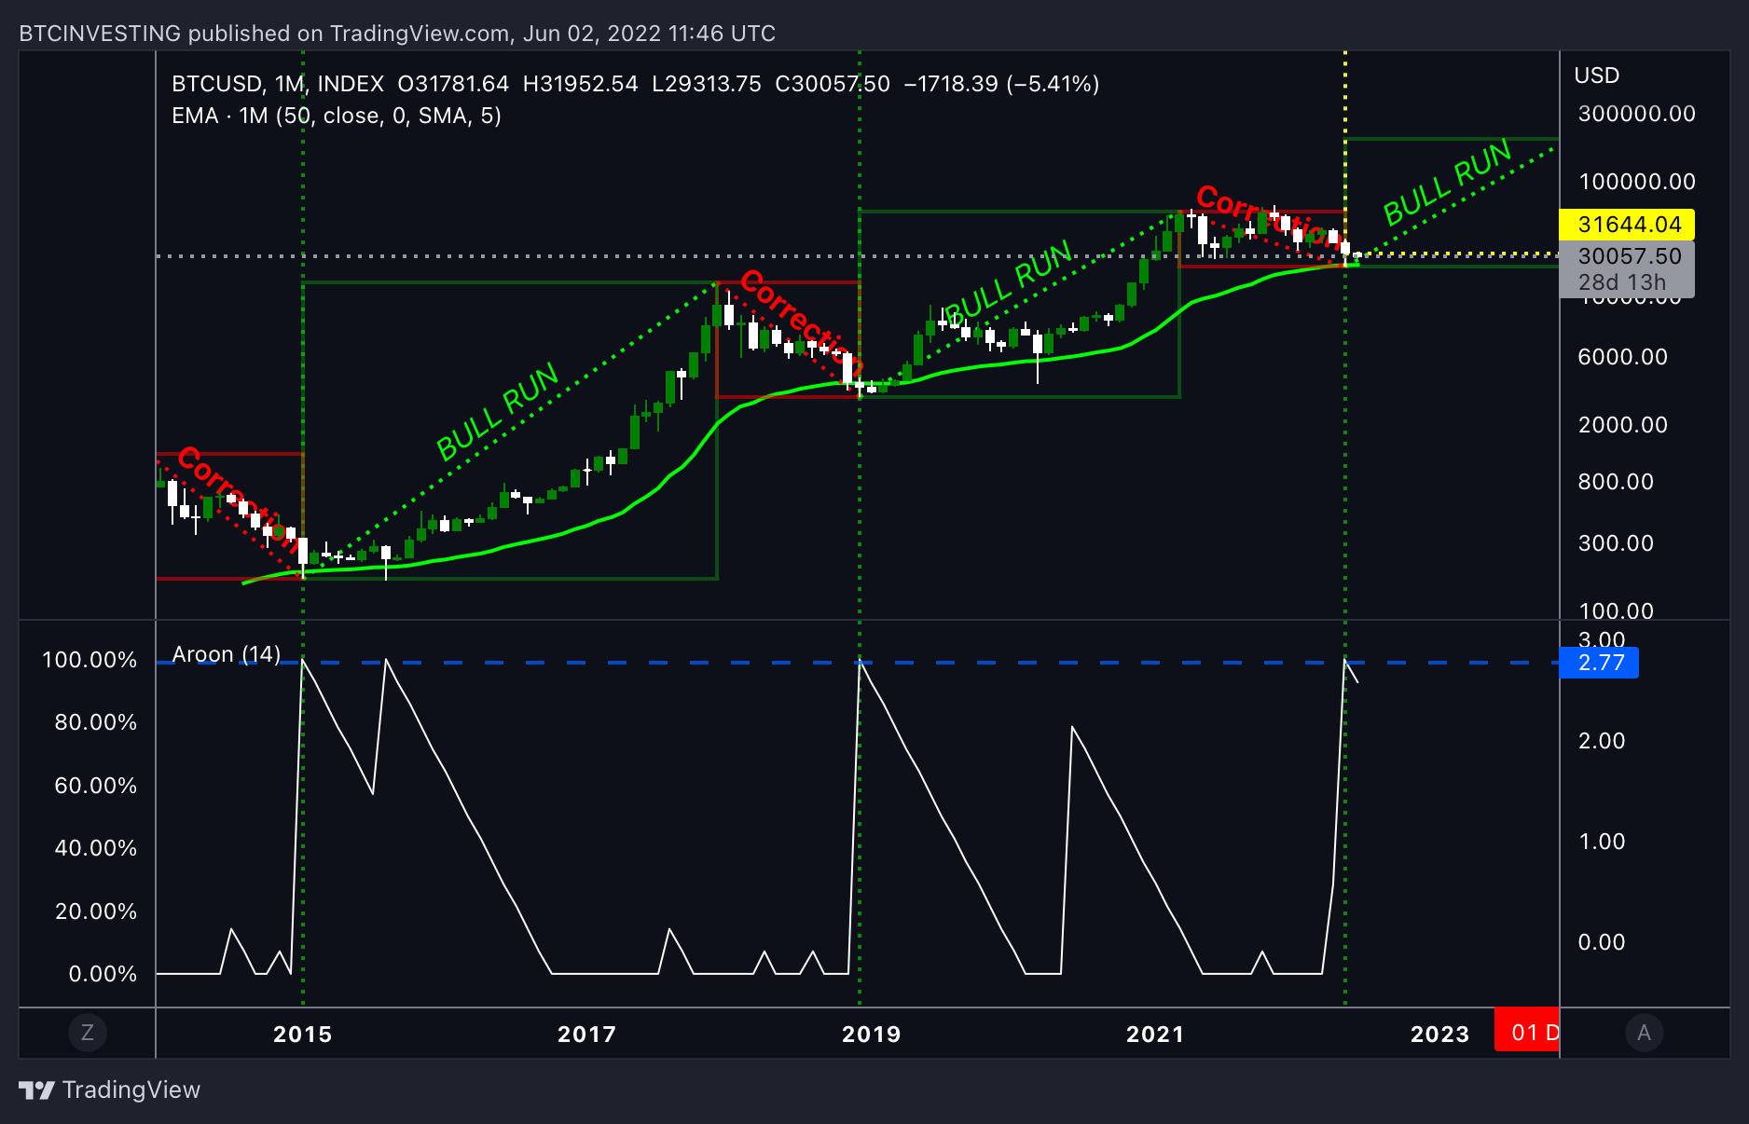The image size is (1749, 1124).
Task: Click the 2021 time axis label
Action: (x=1155, y=1034)
